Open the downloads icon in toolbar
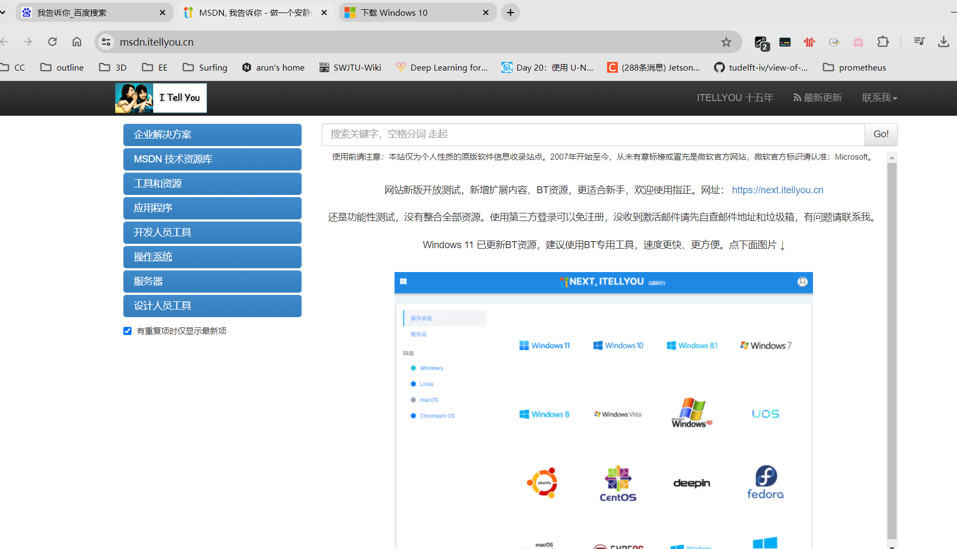 [944, 42]
